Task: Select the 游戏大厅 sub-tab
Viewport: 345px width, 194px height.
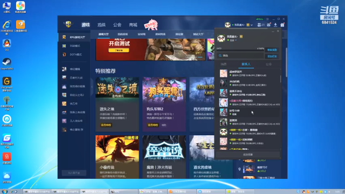Action: 103,34
